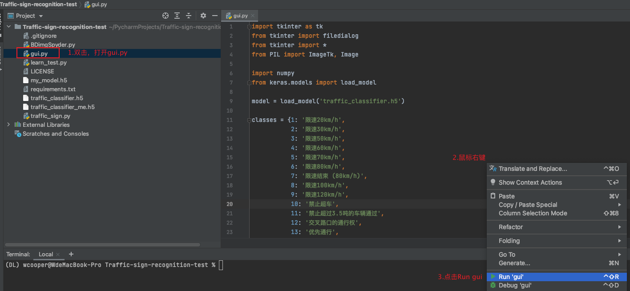Click the Collapse All icon in Project panel
This screenshot has width=630, height=291.
(x=189, y=16)
